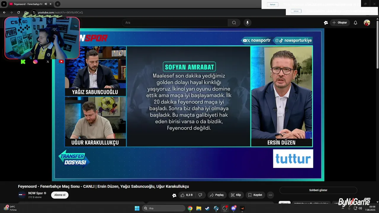Share the video using Paylaş
This screenshot has width=379, height=213.
tap(217, 195)
